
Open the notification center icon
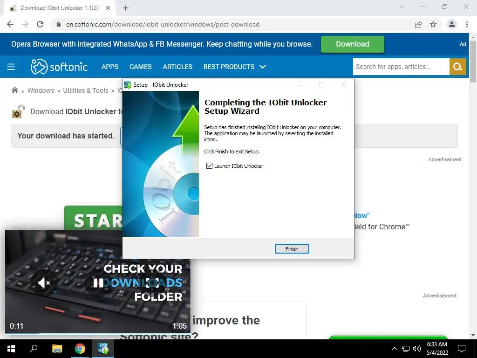pyautogui.click(x=462, y=349)
